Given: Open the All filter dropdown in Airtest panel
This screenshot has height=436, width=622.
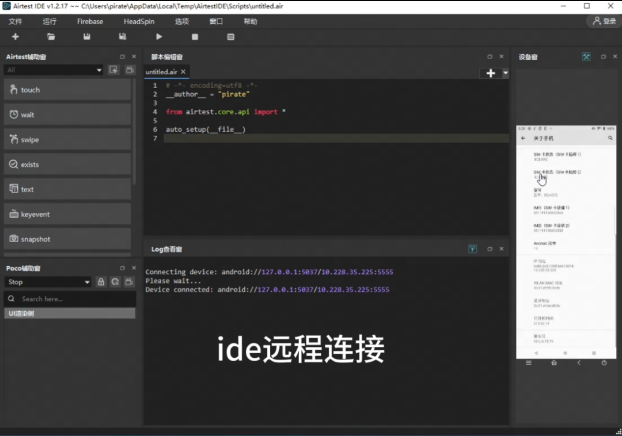Looking at the screenshot, I should pos(54,70).
